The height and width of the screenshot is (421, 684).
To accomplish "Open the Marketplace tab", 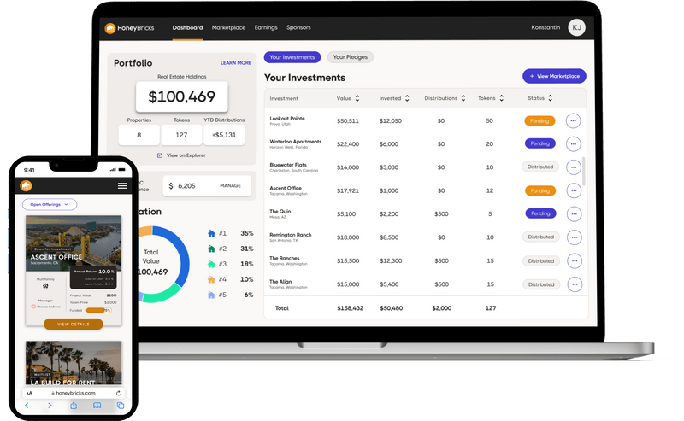I will pyautogui.click(x=228, y=27).
